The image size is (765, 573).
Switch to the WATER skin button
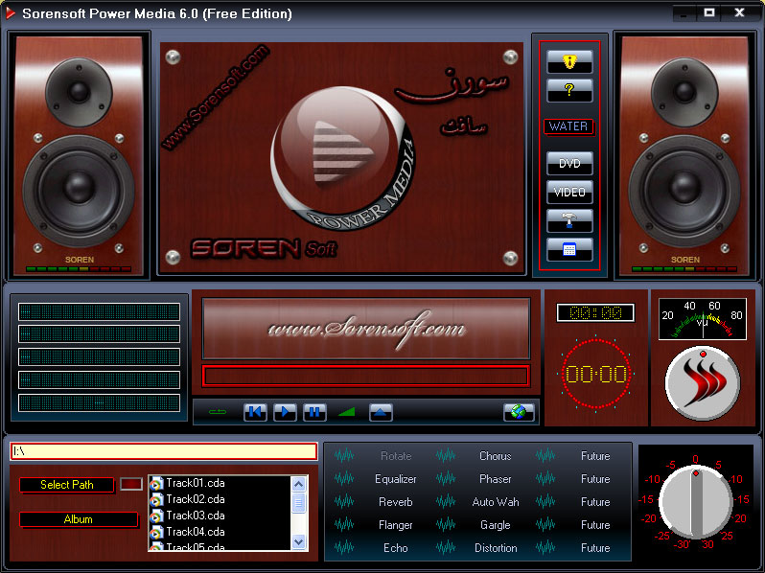[x=568, y=126]
